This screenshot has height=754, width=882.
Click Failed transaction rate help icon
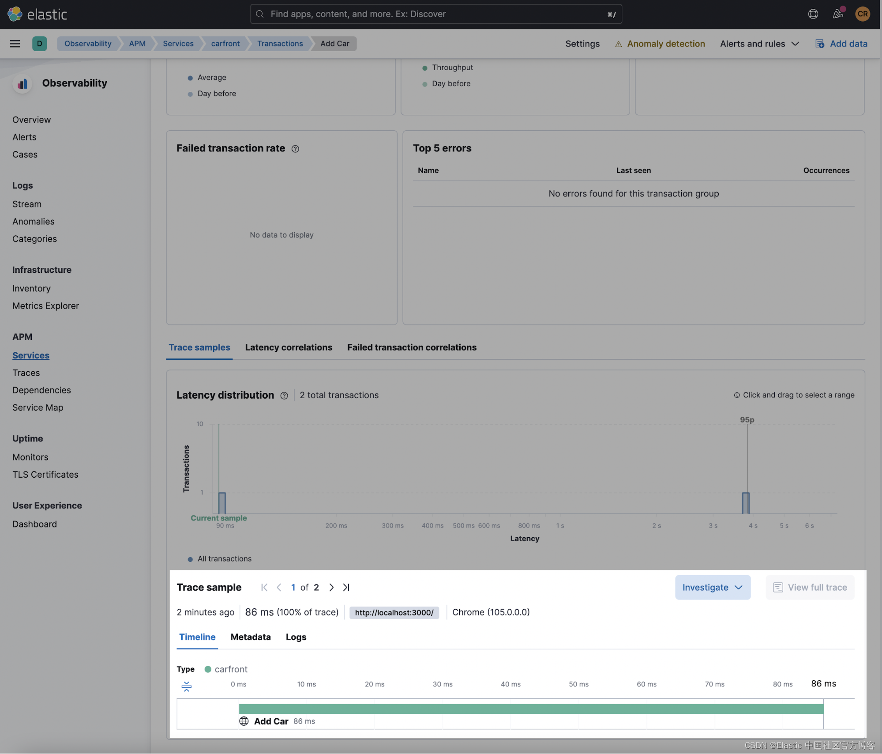pos(295,149)
